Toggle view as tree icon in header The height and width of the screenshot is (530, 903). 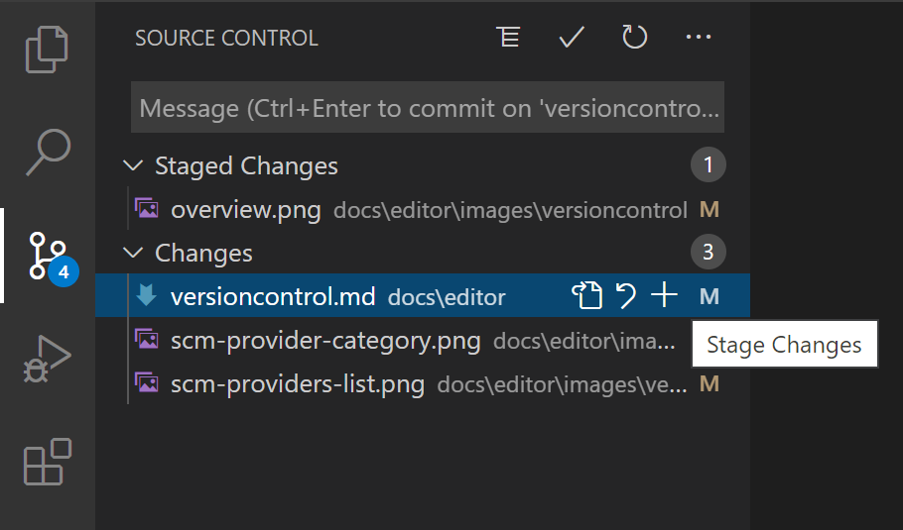[x=508, y=38]
